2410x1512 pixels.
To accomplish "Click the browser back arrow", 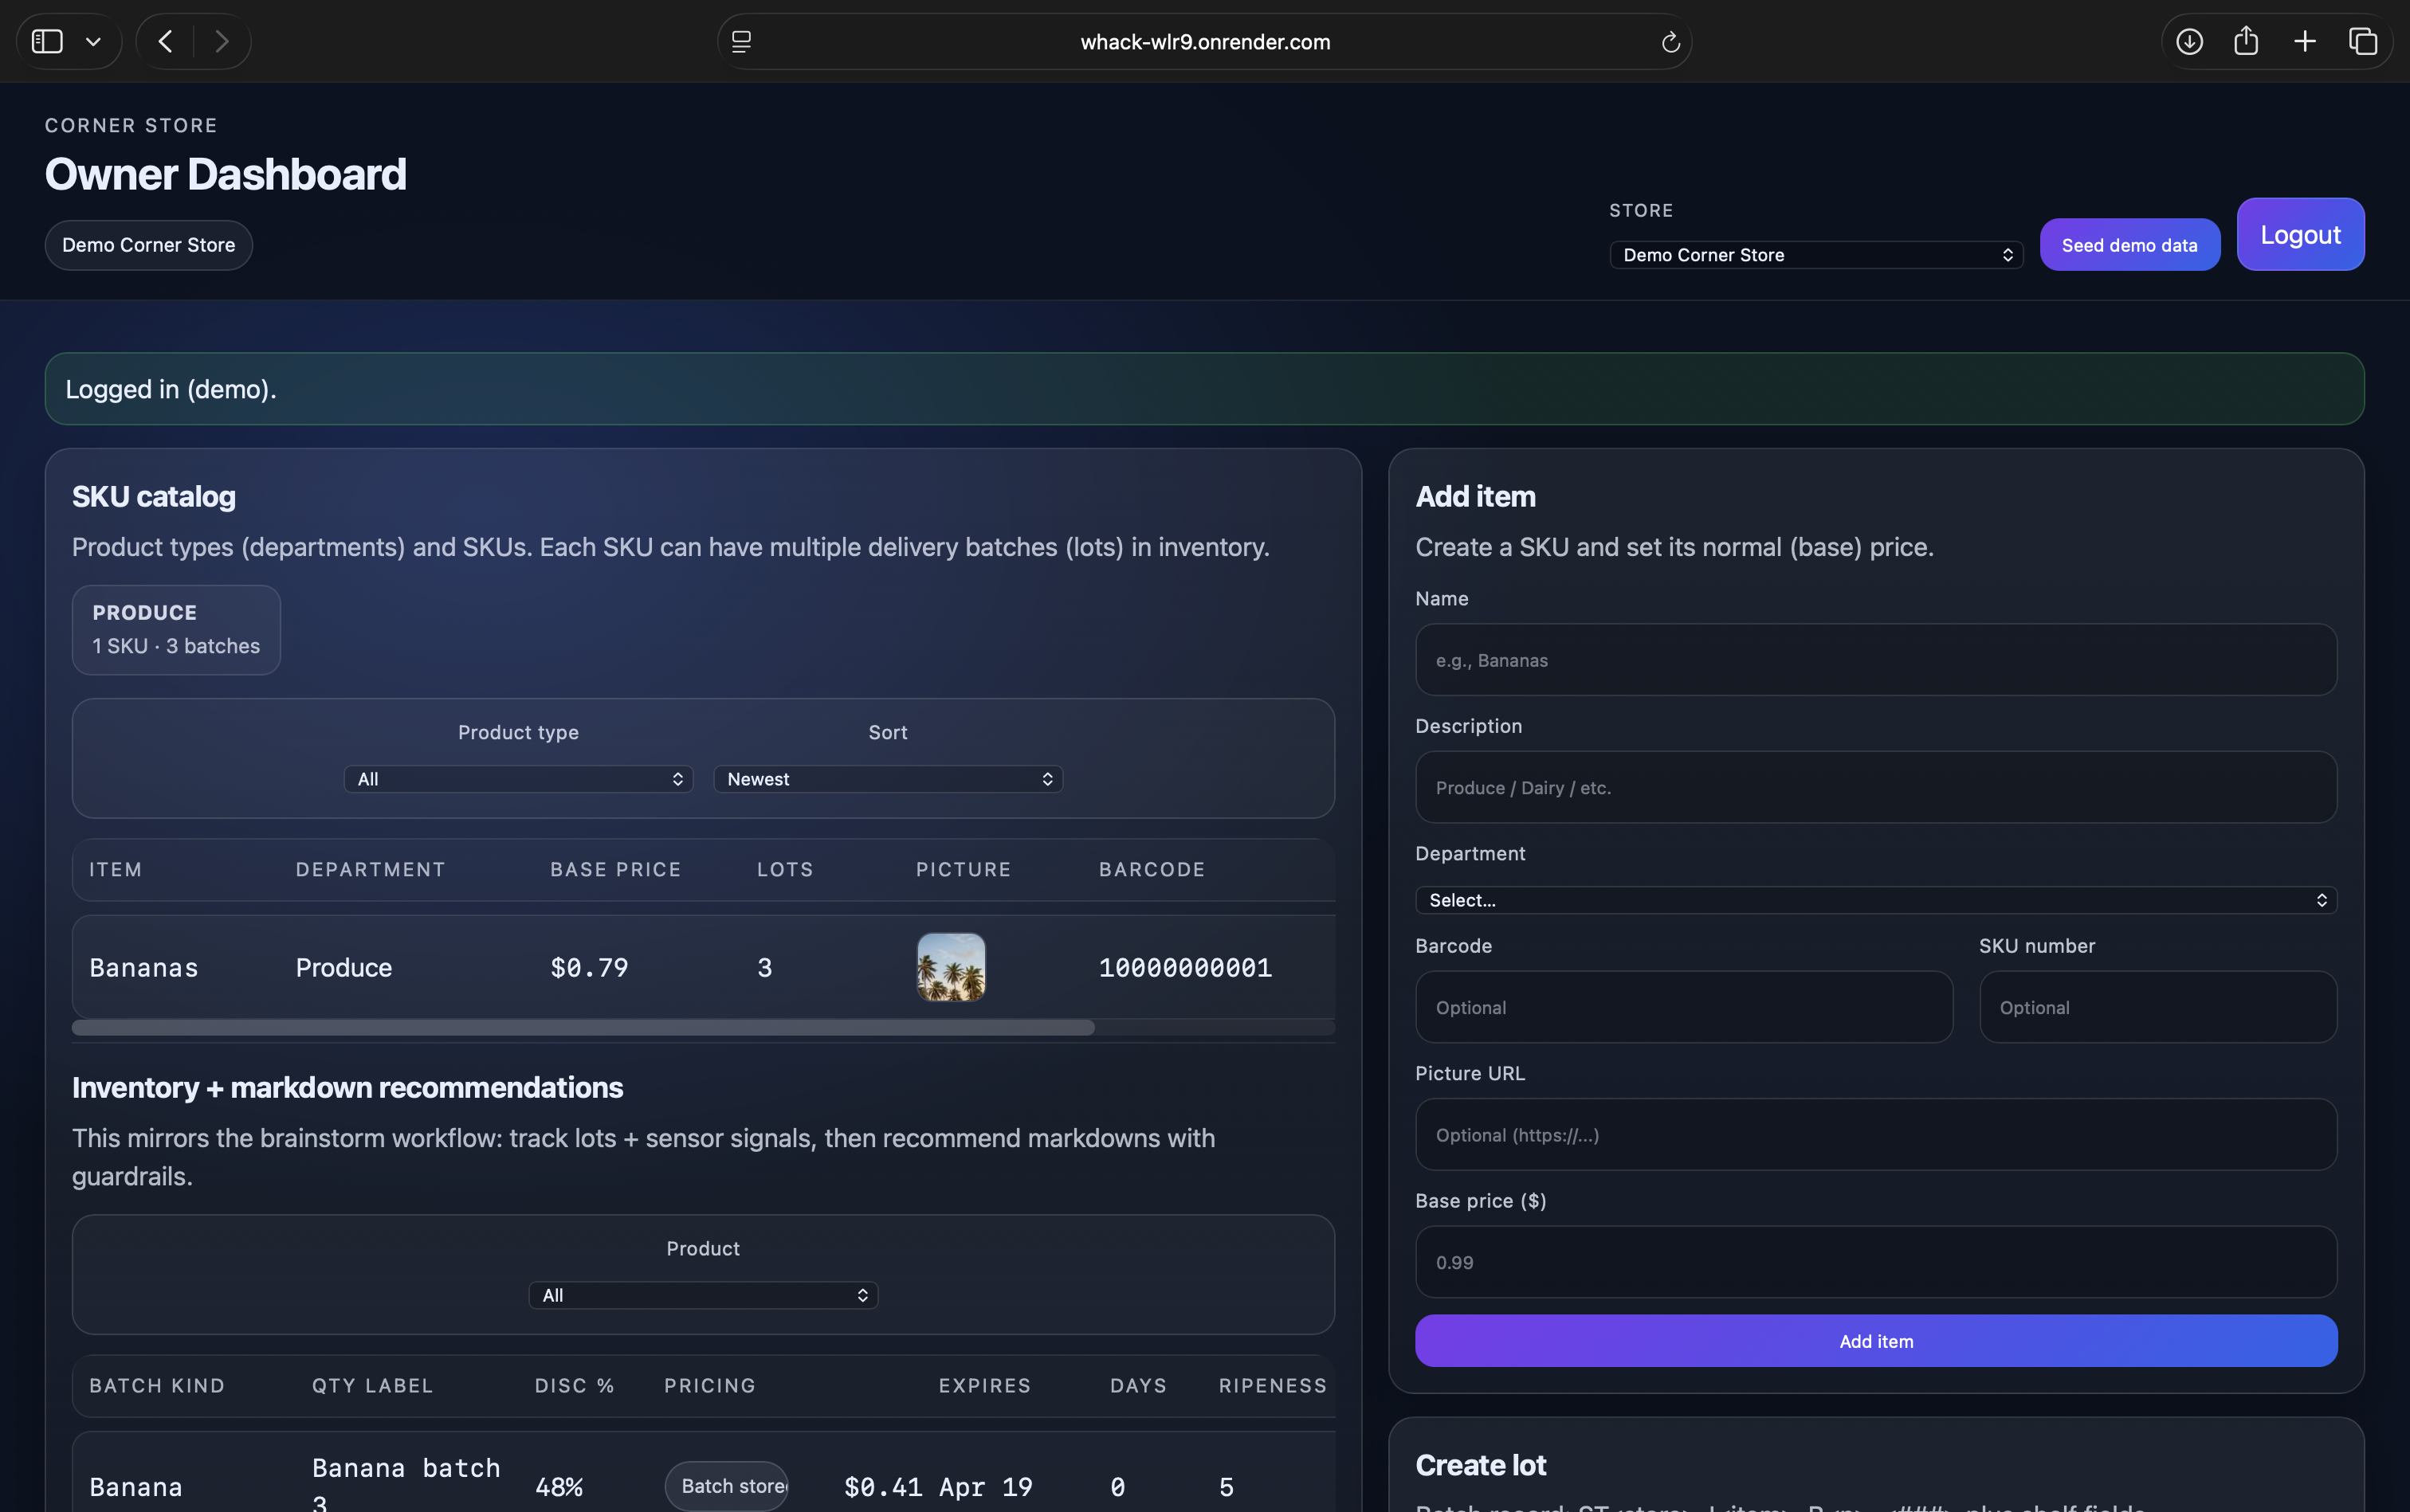I will (166, 41).
